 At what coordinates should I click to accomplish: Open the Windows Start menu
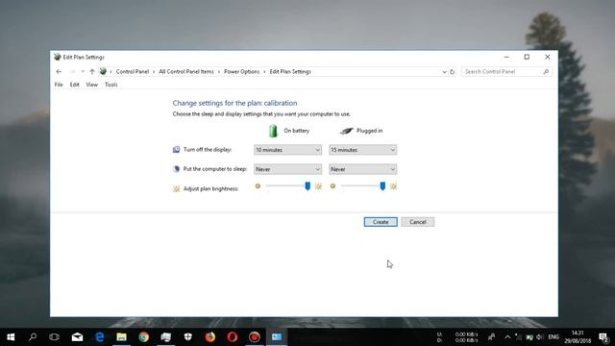pyautogui.click(x=11, y=337)
